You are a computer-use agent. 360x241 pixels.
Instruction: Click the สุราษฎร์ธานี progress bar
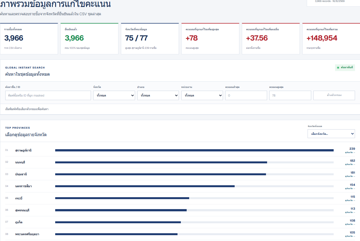[194, 150]
